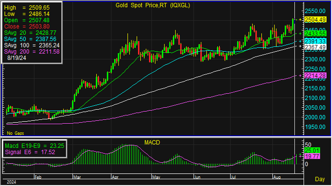Click the Day interval label
Screen dimensions: 332x186
tap(320, 179)
